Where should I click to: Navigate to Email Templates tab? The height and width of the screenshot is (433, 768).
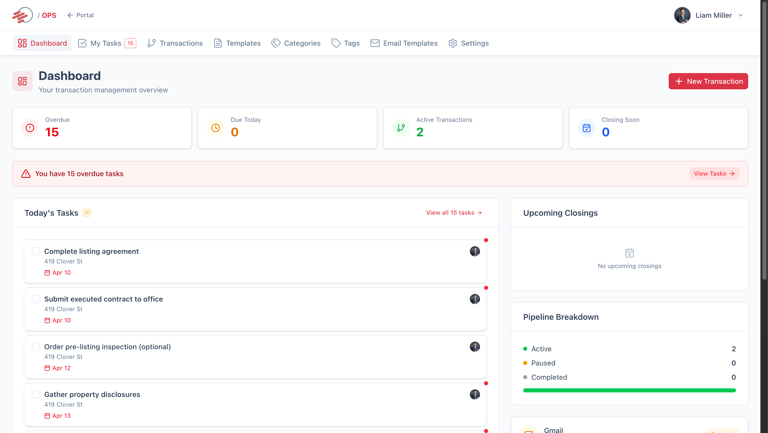(x=404, y=43)
